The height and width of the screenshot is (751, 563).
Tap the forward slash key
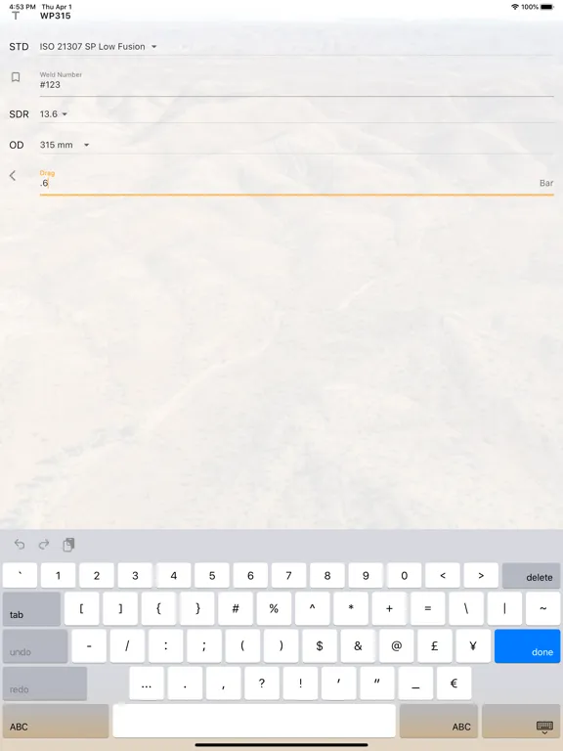point(127,646)
